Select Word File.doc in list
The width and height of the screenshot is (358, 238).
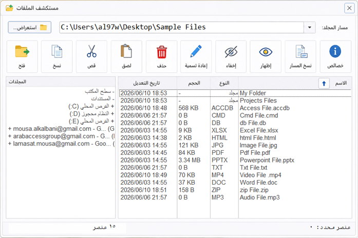pos(235,183)
